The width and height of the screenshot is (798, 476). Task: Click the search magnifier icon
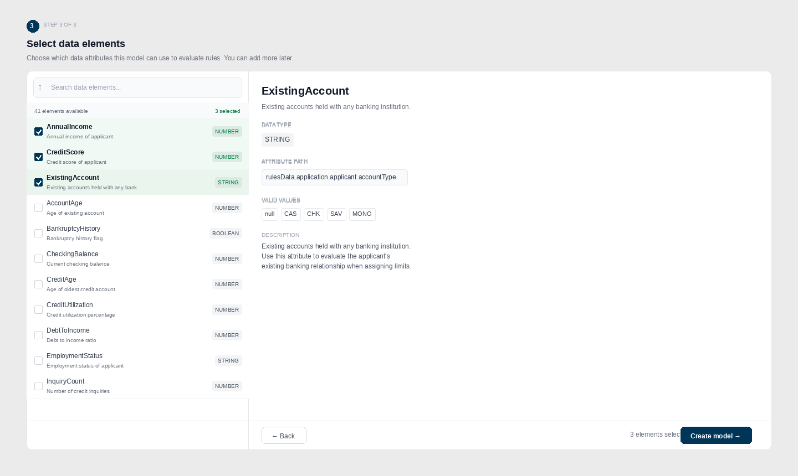click(x=41, y=87)
